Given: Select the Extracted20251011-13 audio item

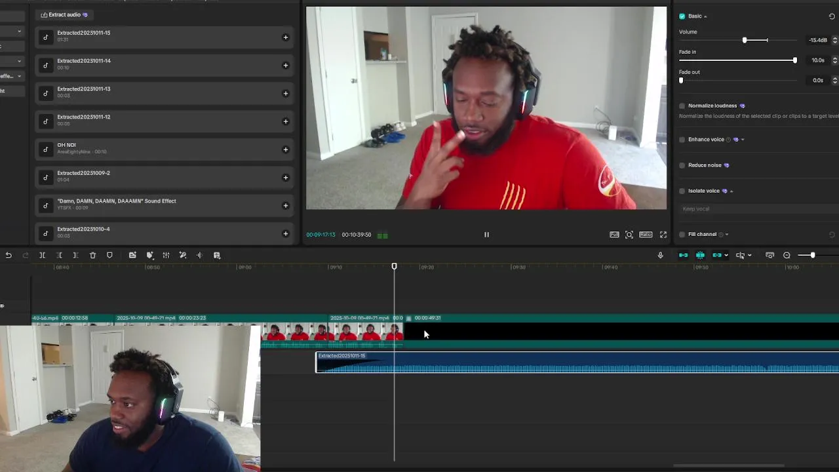Looking at the screenshot, I should click(165, 93).
